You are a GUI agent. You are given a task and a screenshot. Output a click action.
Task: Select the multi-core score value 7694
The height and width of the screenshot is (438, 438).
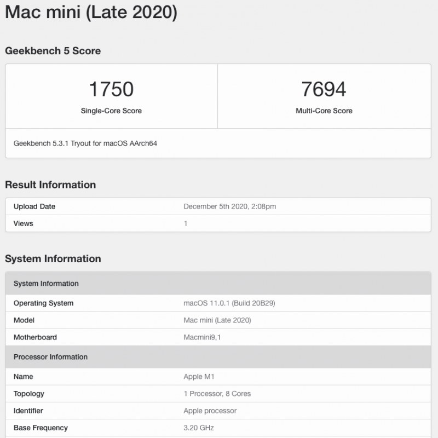tap(324, 89)
